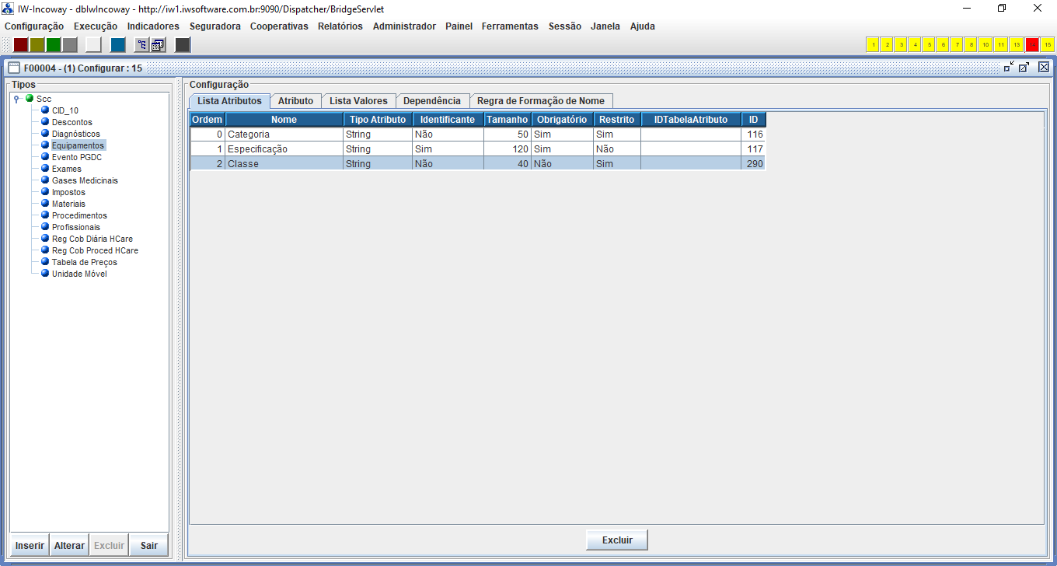The width and height of the screenshot is (1057, 566).
Task: Collapse the Scc root tree node
Action: click(x=16, y=99)
